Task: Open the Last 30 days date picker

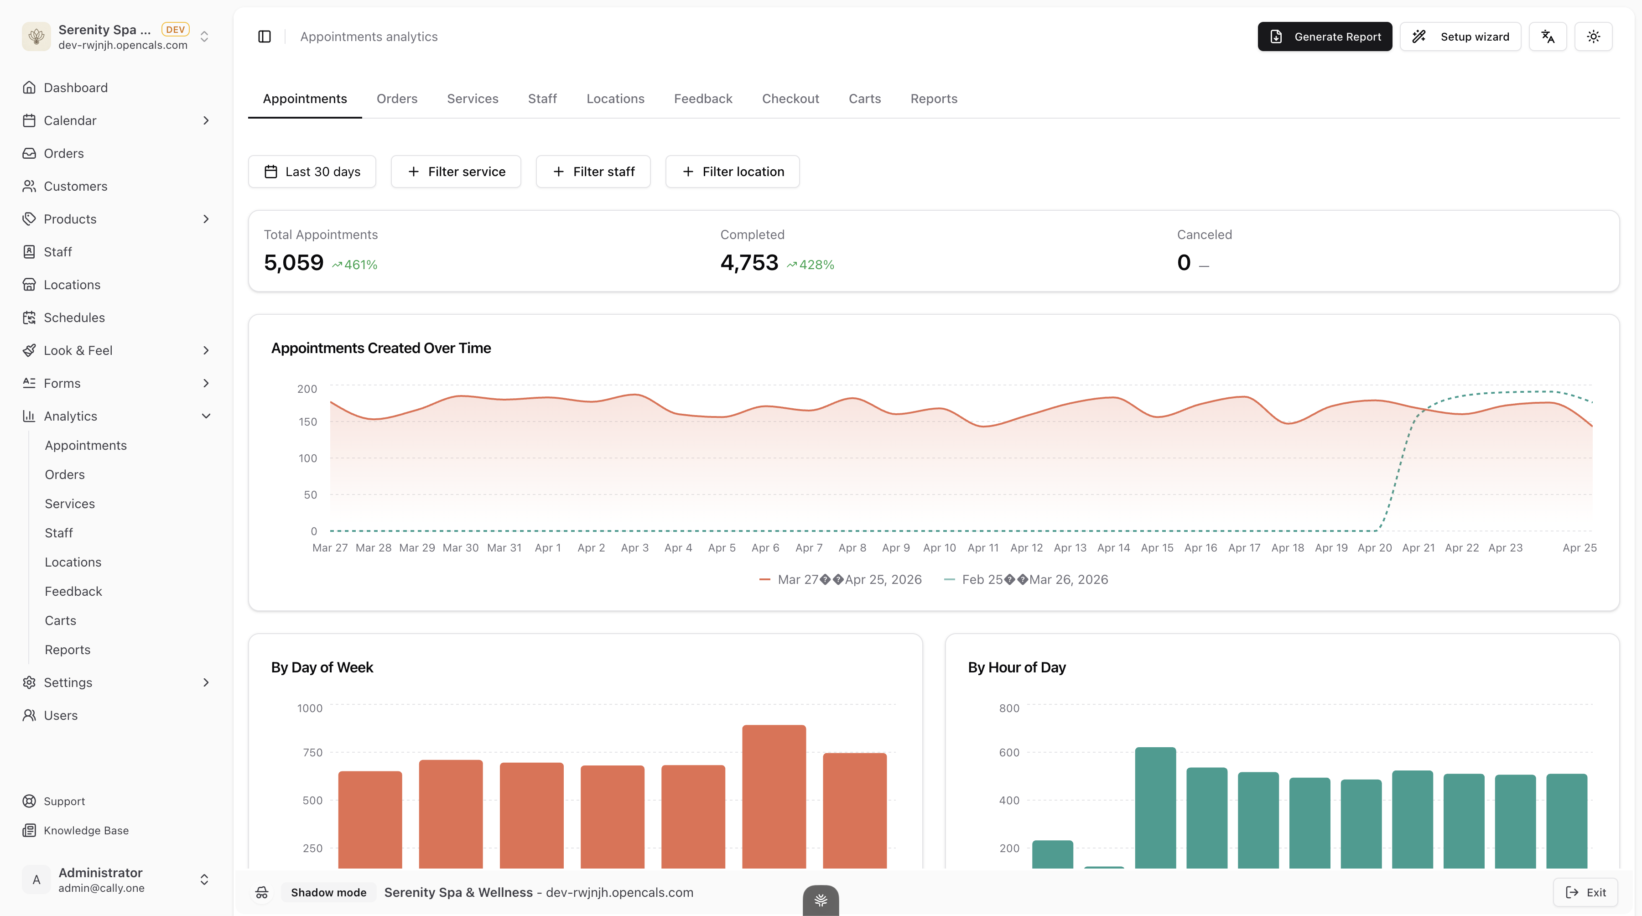Action: [312, 172]
